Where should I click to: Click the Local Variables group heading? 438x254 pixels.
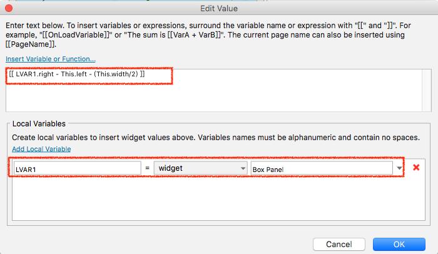39,123
